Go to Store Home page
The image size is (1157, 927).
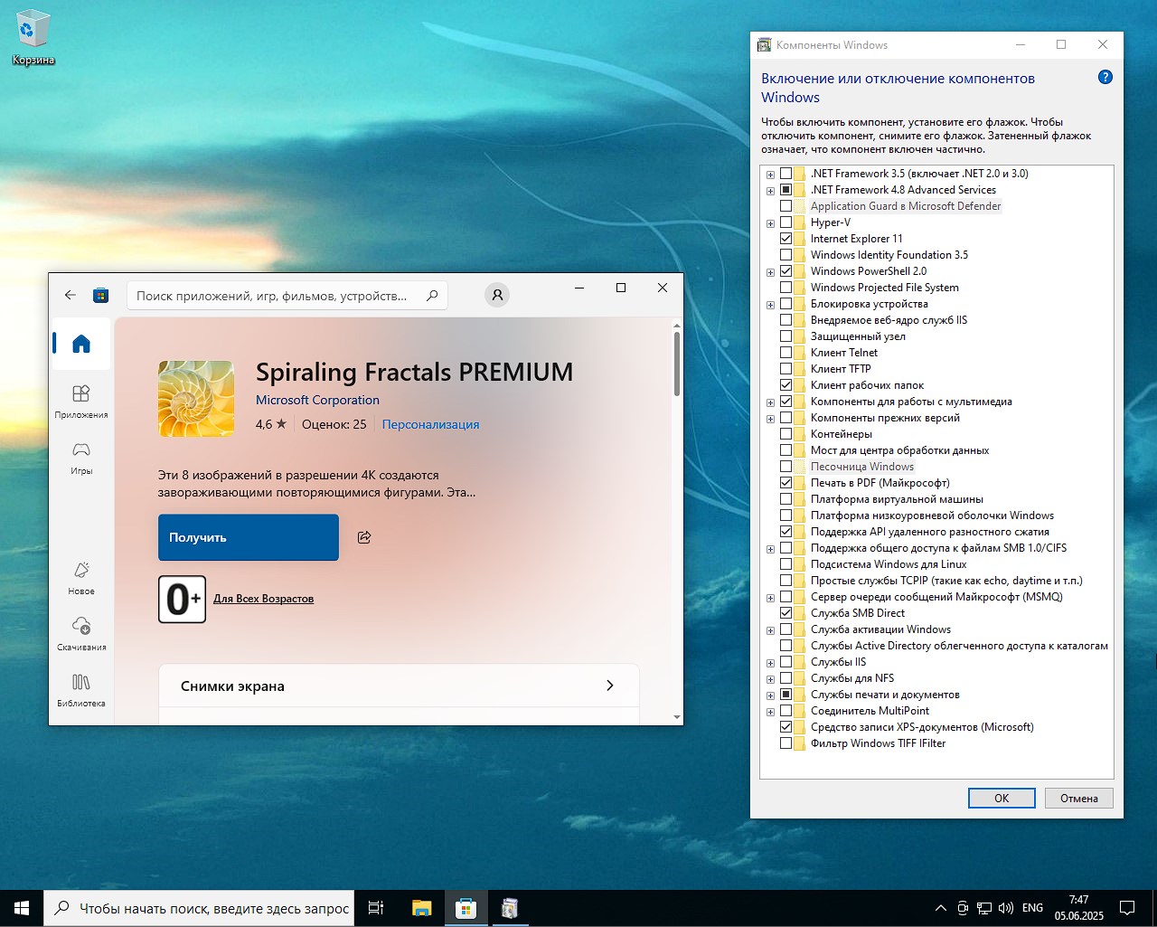(81, 344)
